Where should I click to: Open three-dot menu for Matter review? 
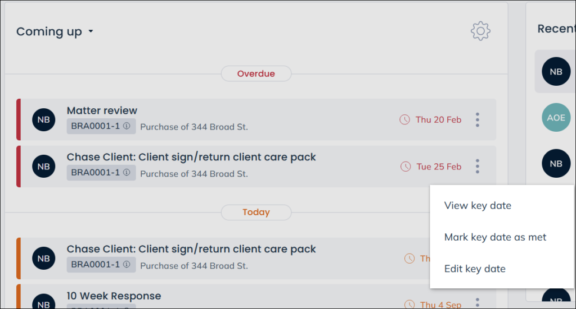(477, 119)
